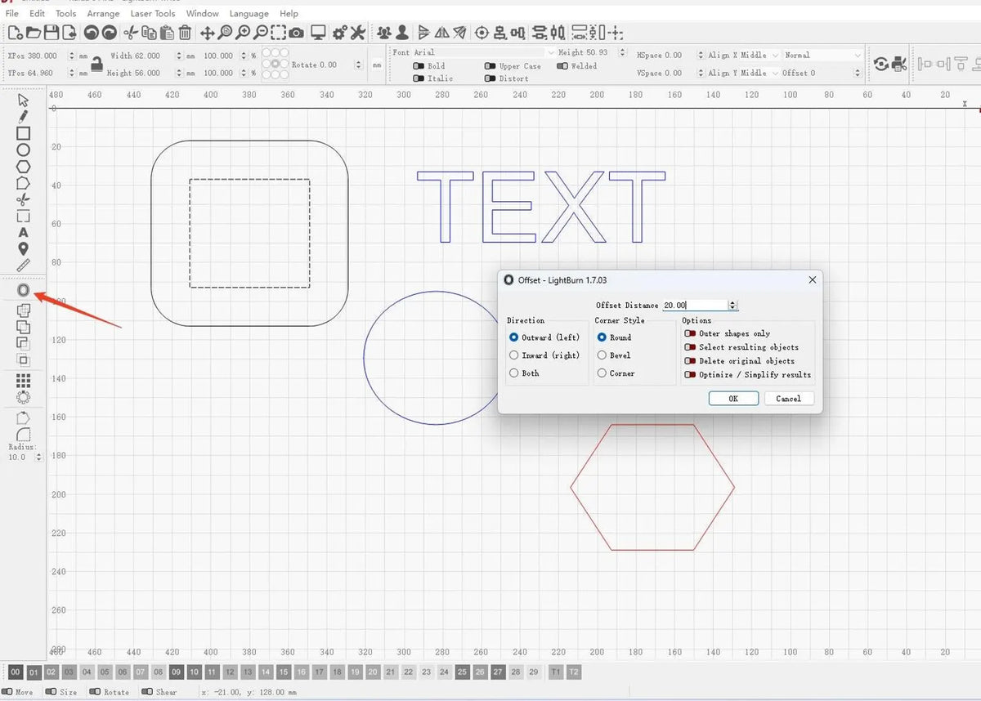Click the Offset Shapes tool
Viewport: 981px width, 701px height.
(23, 290)
